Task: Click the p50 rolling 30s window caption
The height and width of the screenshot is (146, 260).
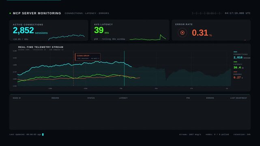Action: pos(110,39)
